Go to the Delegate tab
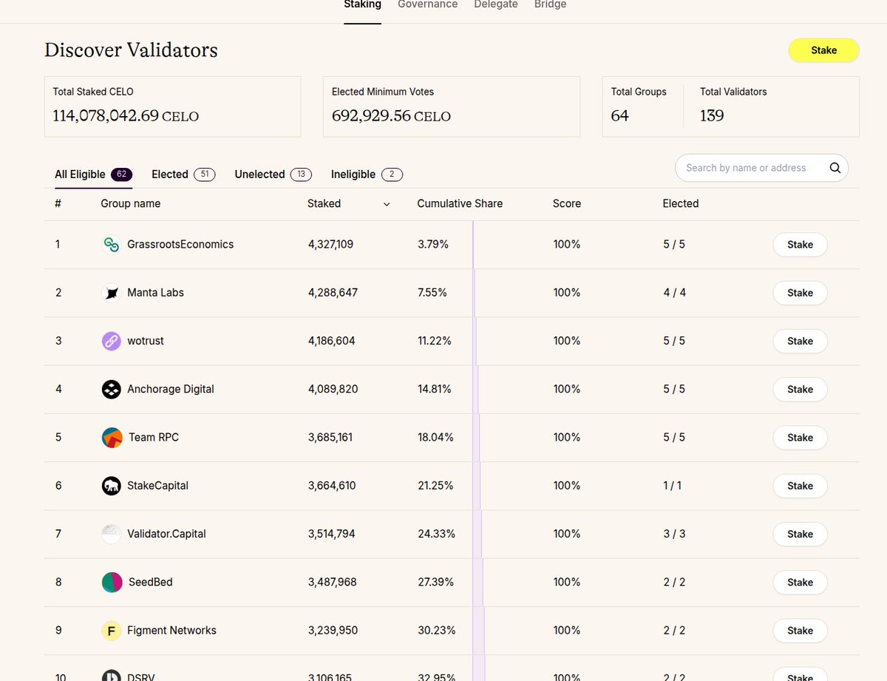The height and width of the screenshot is (681, 887). (x=496, y=4)
